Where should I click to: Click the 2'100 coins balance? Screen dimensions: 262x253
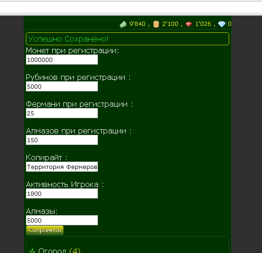pyautogui.click(x=170, y=24)
